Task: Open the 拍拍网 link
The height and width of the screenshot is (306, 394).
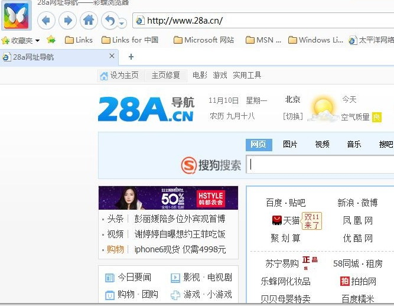Action: [358, 281]
